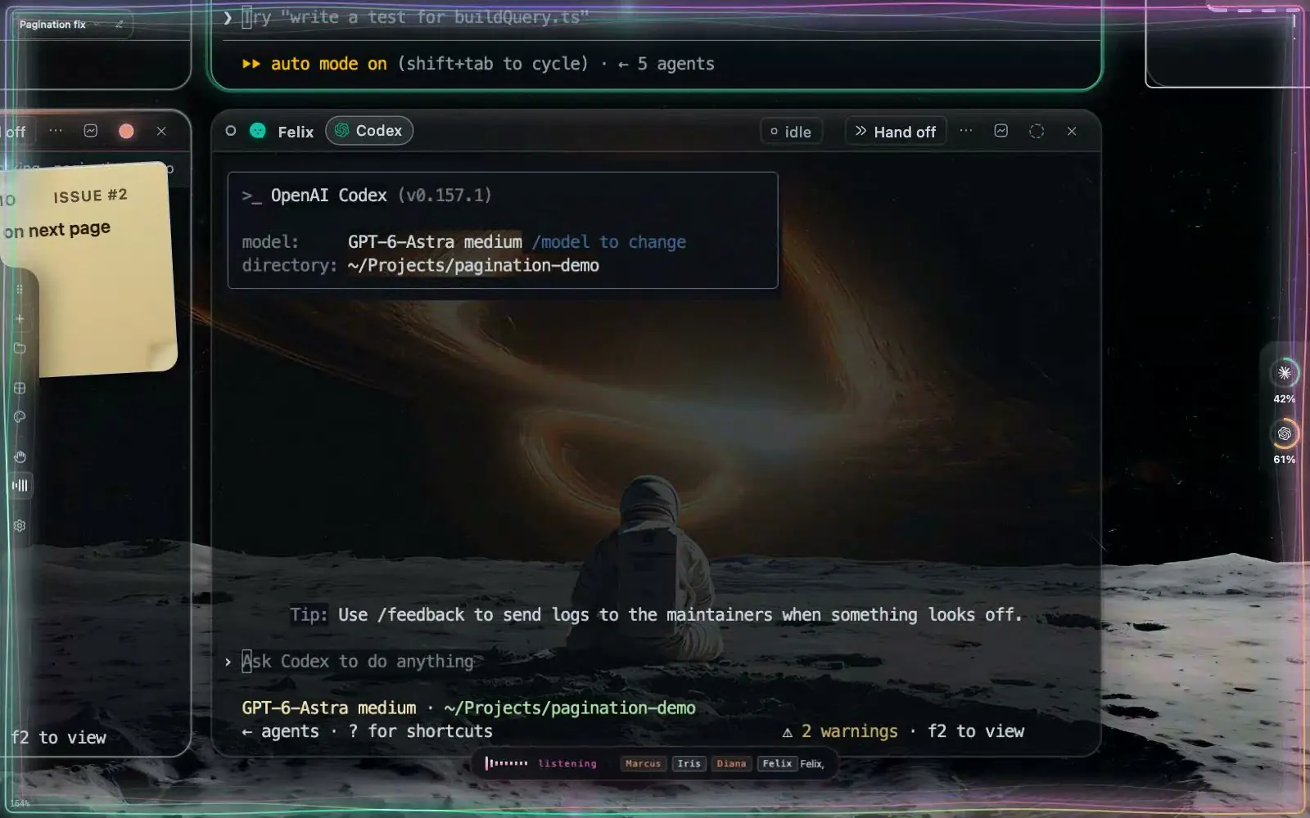The width and height of the screenshot is (1310, 818).
Task: Open the more options menu in left panel
Action: [56, 131]
